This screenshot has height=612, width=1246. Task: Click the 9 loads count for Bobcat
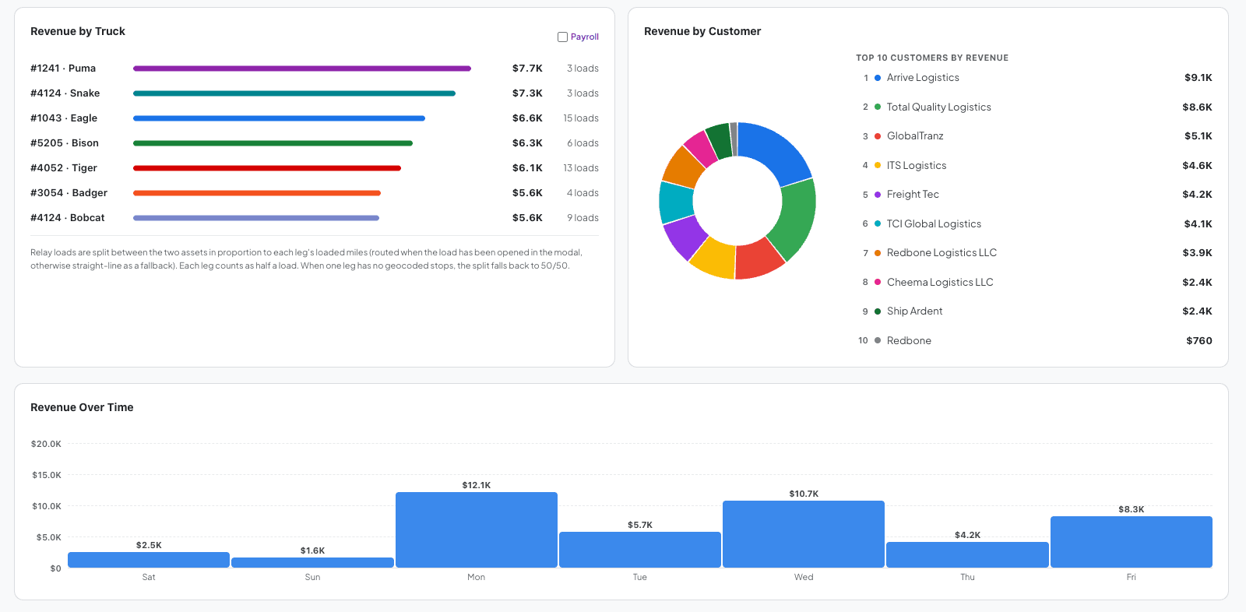[x=583, y=218]
